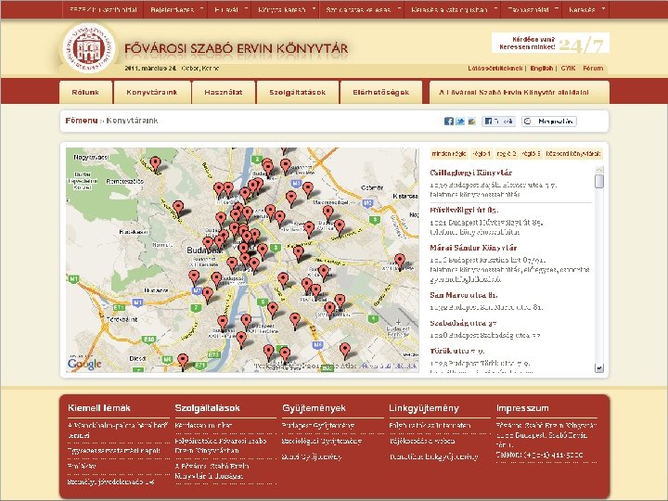The width and height of the screenshot is (668, 501).
Task: Filter list by minden régió
Action: point(449,153)
